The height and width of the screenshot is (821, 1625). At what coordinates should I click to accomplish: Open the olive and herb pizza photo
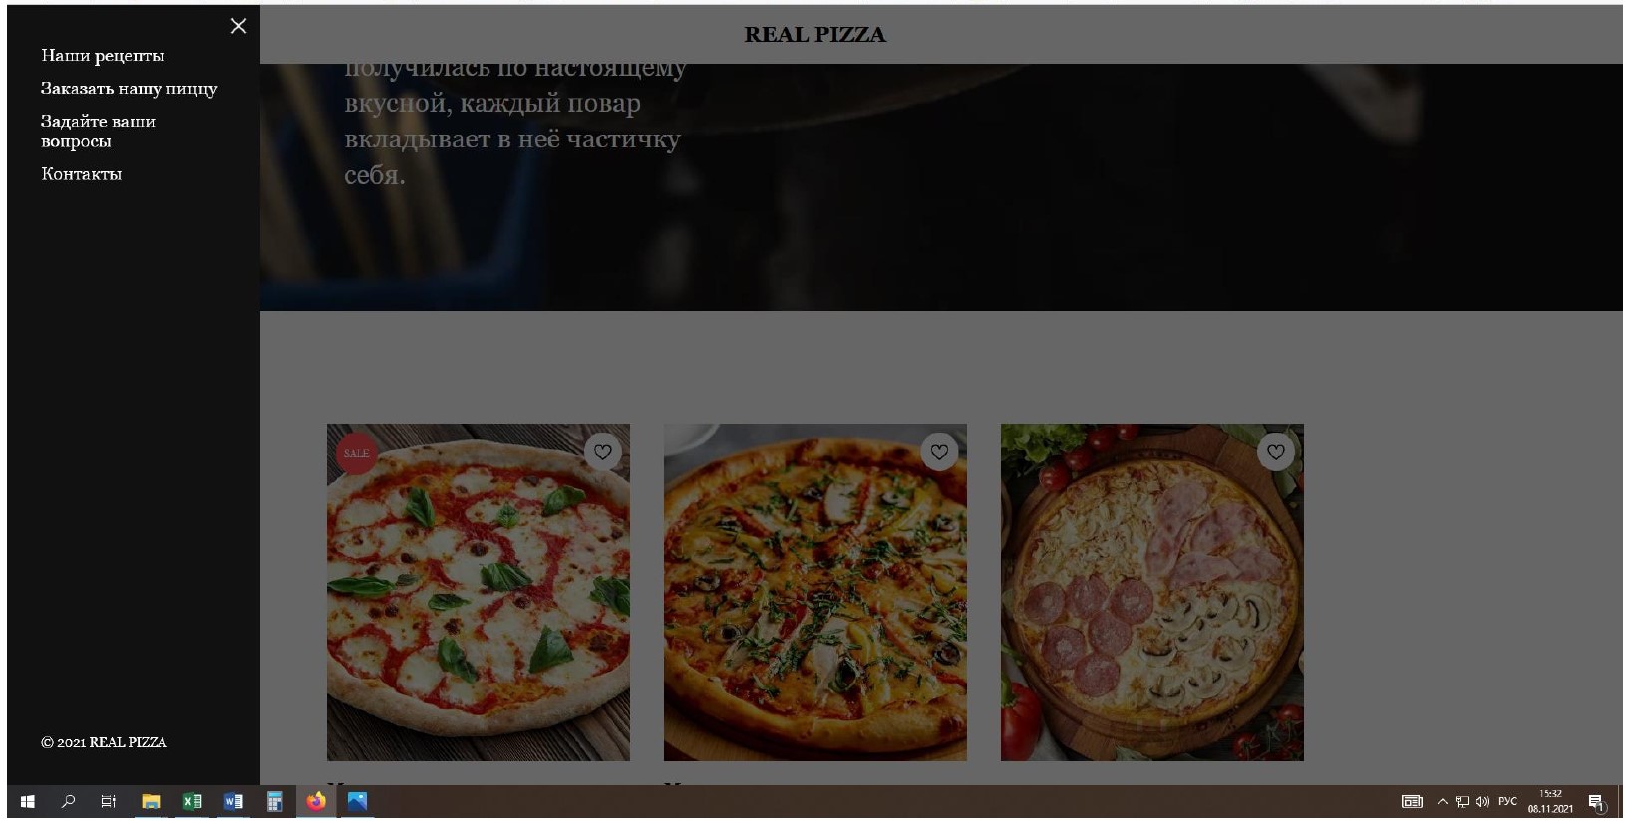tap(815, 593)
